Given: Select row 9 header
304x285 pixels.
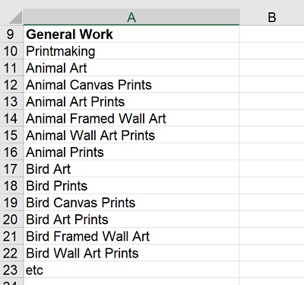Looking at the screenshot, I should pos(11,34).
